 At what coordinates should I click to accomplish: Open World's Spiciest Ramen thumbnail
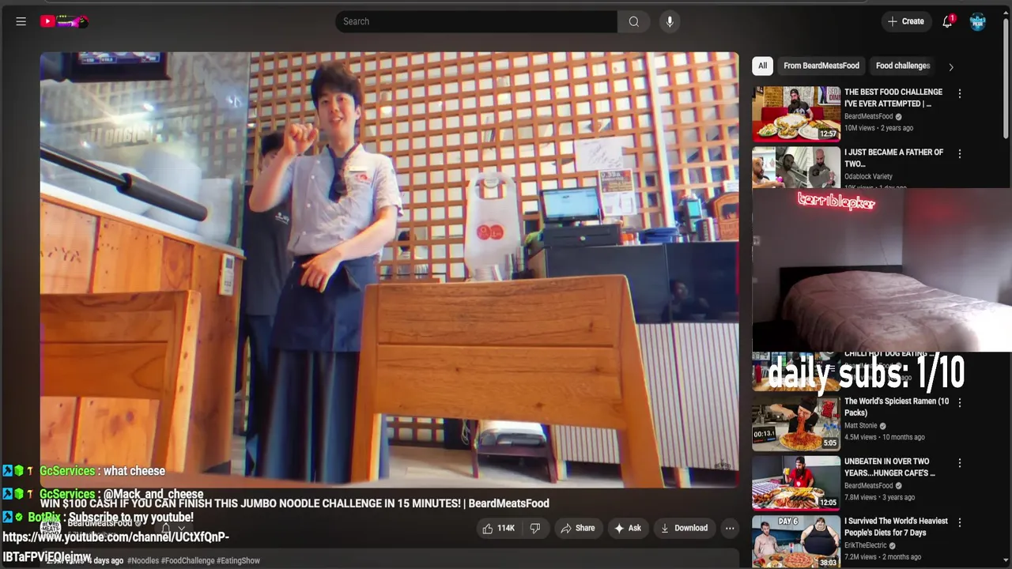(796, 423)
